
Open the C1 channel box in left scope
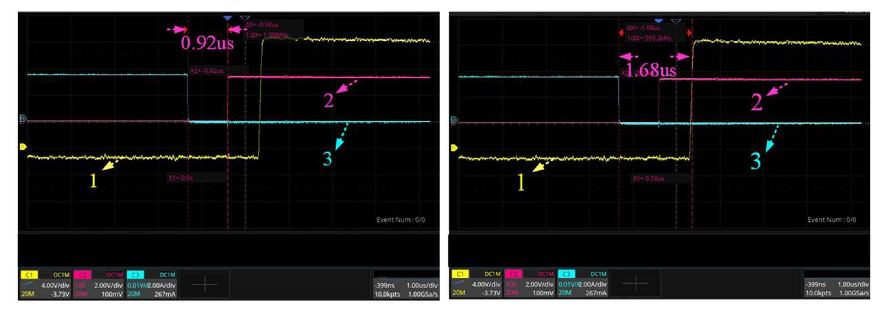point(46,285)
